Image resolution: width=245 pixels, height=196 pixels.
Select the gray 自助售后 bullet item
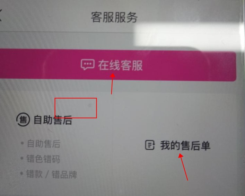point(44,144)
